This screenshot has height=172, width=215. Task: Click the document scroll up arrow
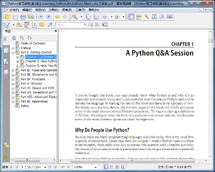click(210, 32)
